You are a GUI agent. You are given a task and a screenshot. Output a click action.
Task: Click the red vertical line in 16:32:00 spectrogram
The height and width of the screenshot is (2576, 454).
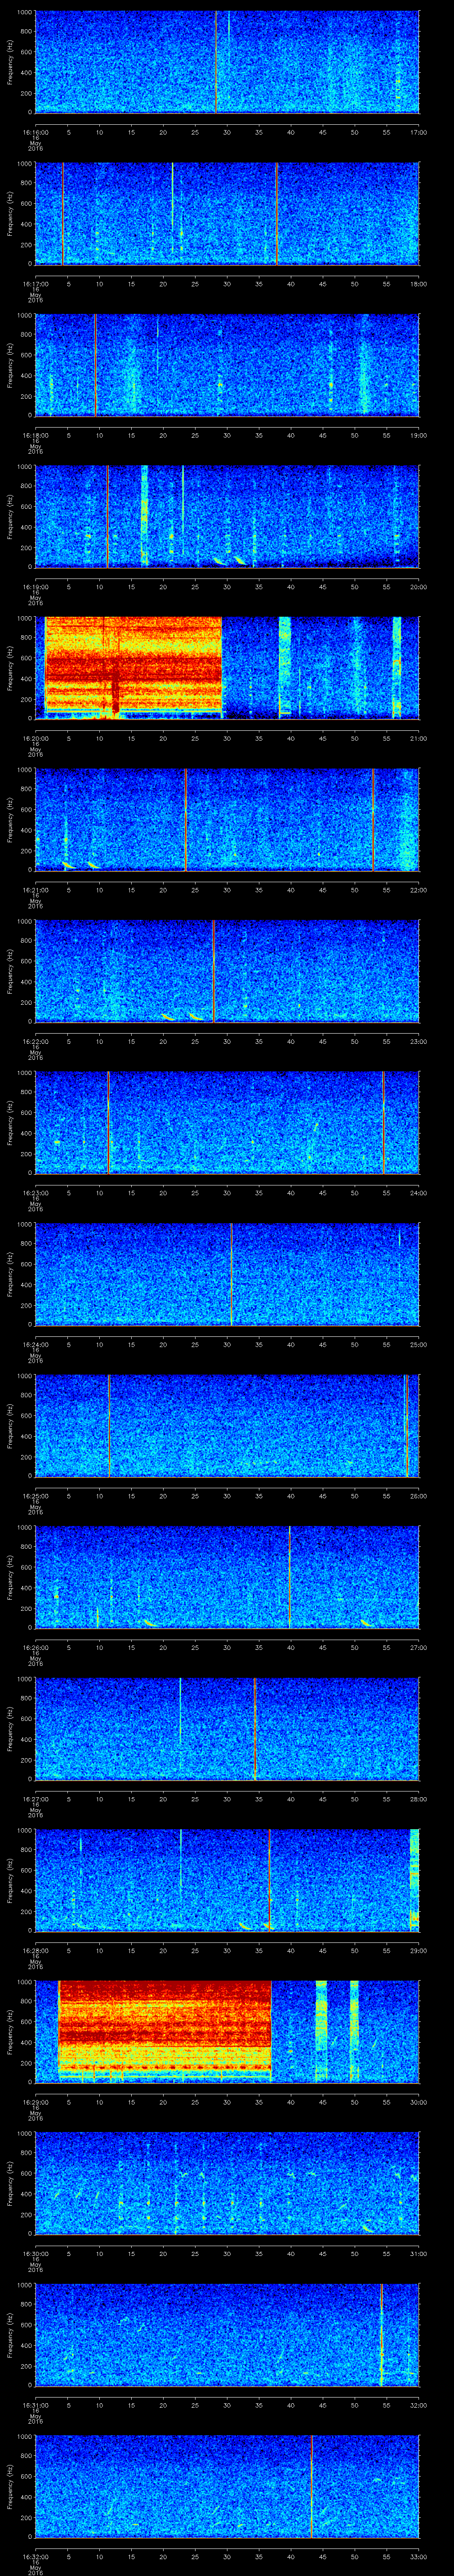(311, 2485)
